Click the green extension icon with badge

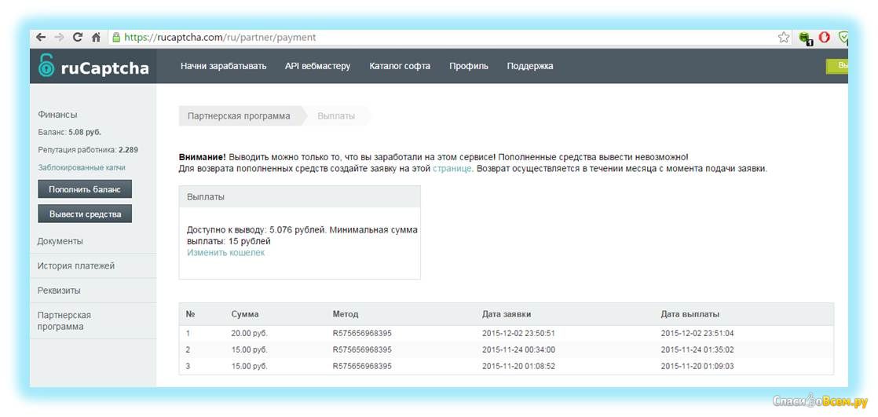tap(804, 37)
